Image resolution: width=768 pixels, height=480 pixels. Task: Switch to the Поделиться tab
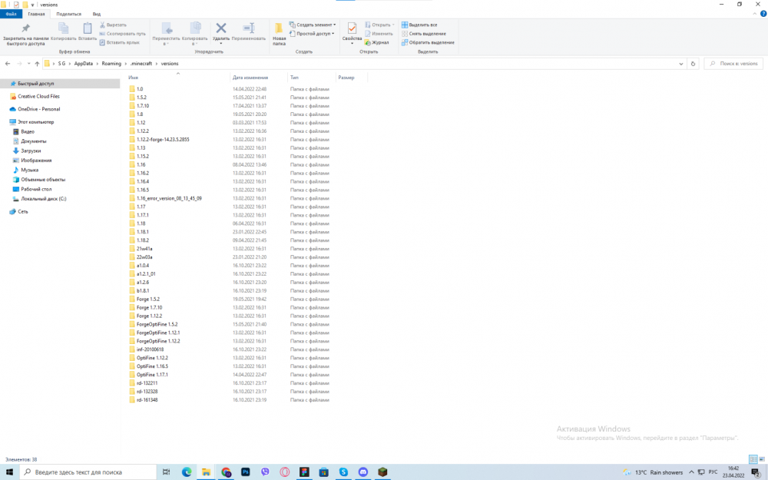(68, 14)
